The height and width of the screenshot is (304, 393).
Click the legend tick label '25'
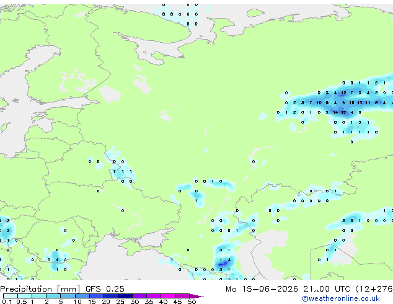(120, 302)
